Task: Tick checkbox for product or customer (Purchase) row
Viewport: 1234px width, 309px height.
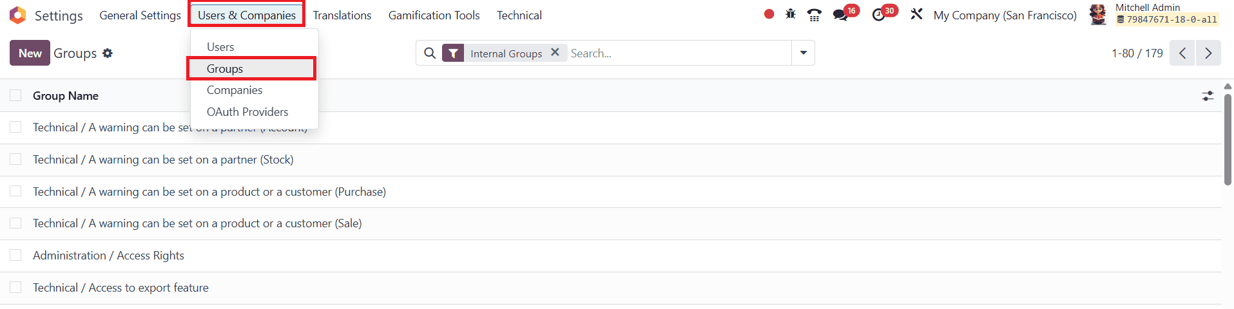Action: click(15, 191)
